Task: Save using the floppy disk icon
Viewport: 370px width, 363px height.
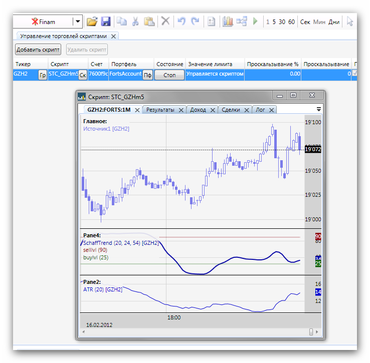Action: (106, 22)
